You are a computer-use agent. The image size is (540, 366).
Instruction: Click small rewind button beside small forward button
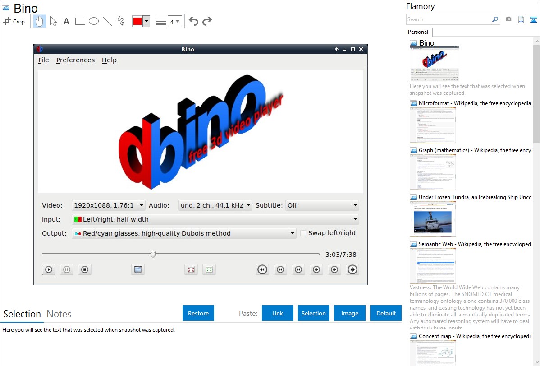coord(298,269)
